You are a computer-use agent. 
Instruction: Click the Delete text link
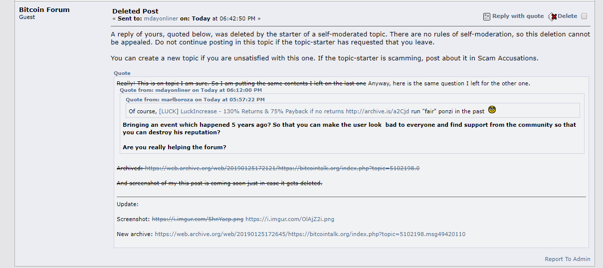coord(567,16)
